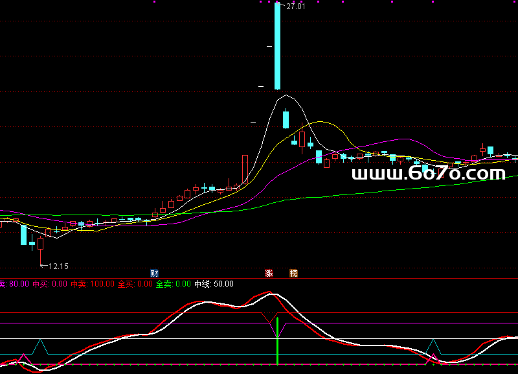Screen dimensions: 518x374
Task: Select the 中线: 50.00 indicator value
Action: point(214,284)
